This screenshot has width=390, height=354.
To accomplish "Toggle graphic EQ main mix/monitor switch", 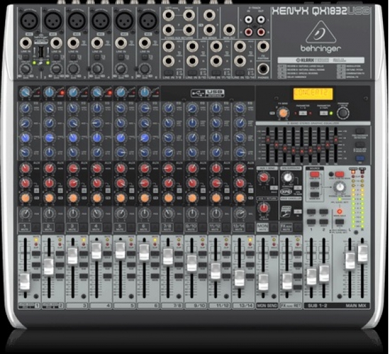I will (x=360, y=144).
